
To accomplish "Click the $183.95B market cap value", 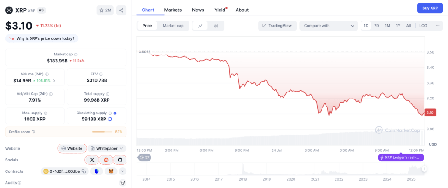I will click(57, 61).
